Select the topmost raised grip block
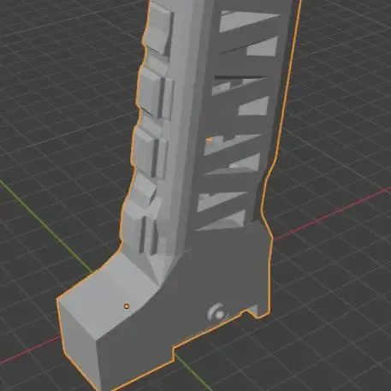Screen dimensions: 391x391 click(x=157, y=27)
